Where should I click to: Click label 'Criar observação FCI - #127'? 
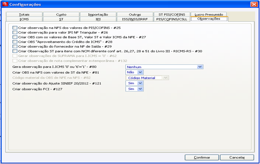pos(37,89)
